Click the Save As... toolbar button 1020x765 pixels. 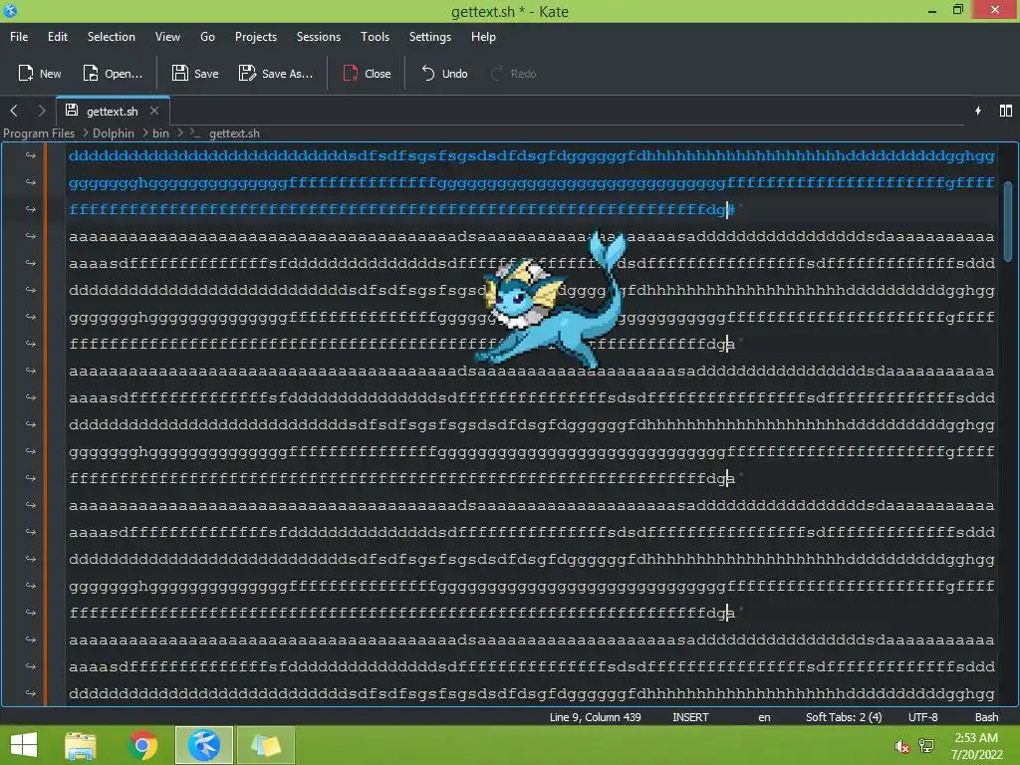click(x=276, y=74)
